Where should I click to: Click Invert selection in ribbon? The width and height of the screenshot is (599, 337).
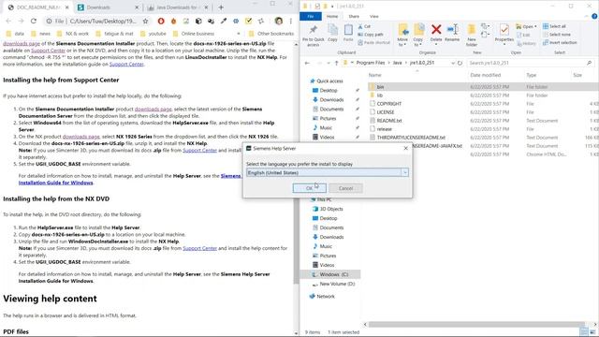coord(560,42)
